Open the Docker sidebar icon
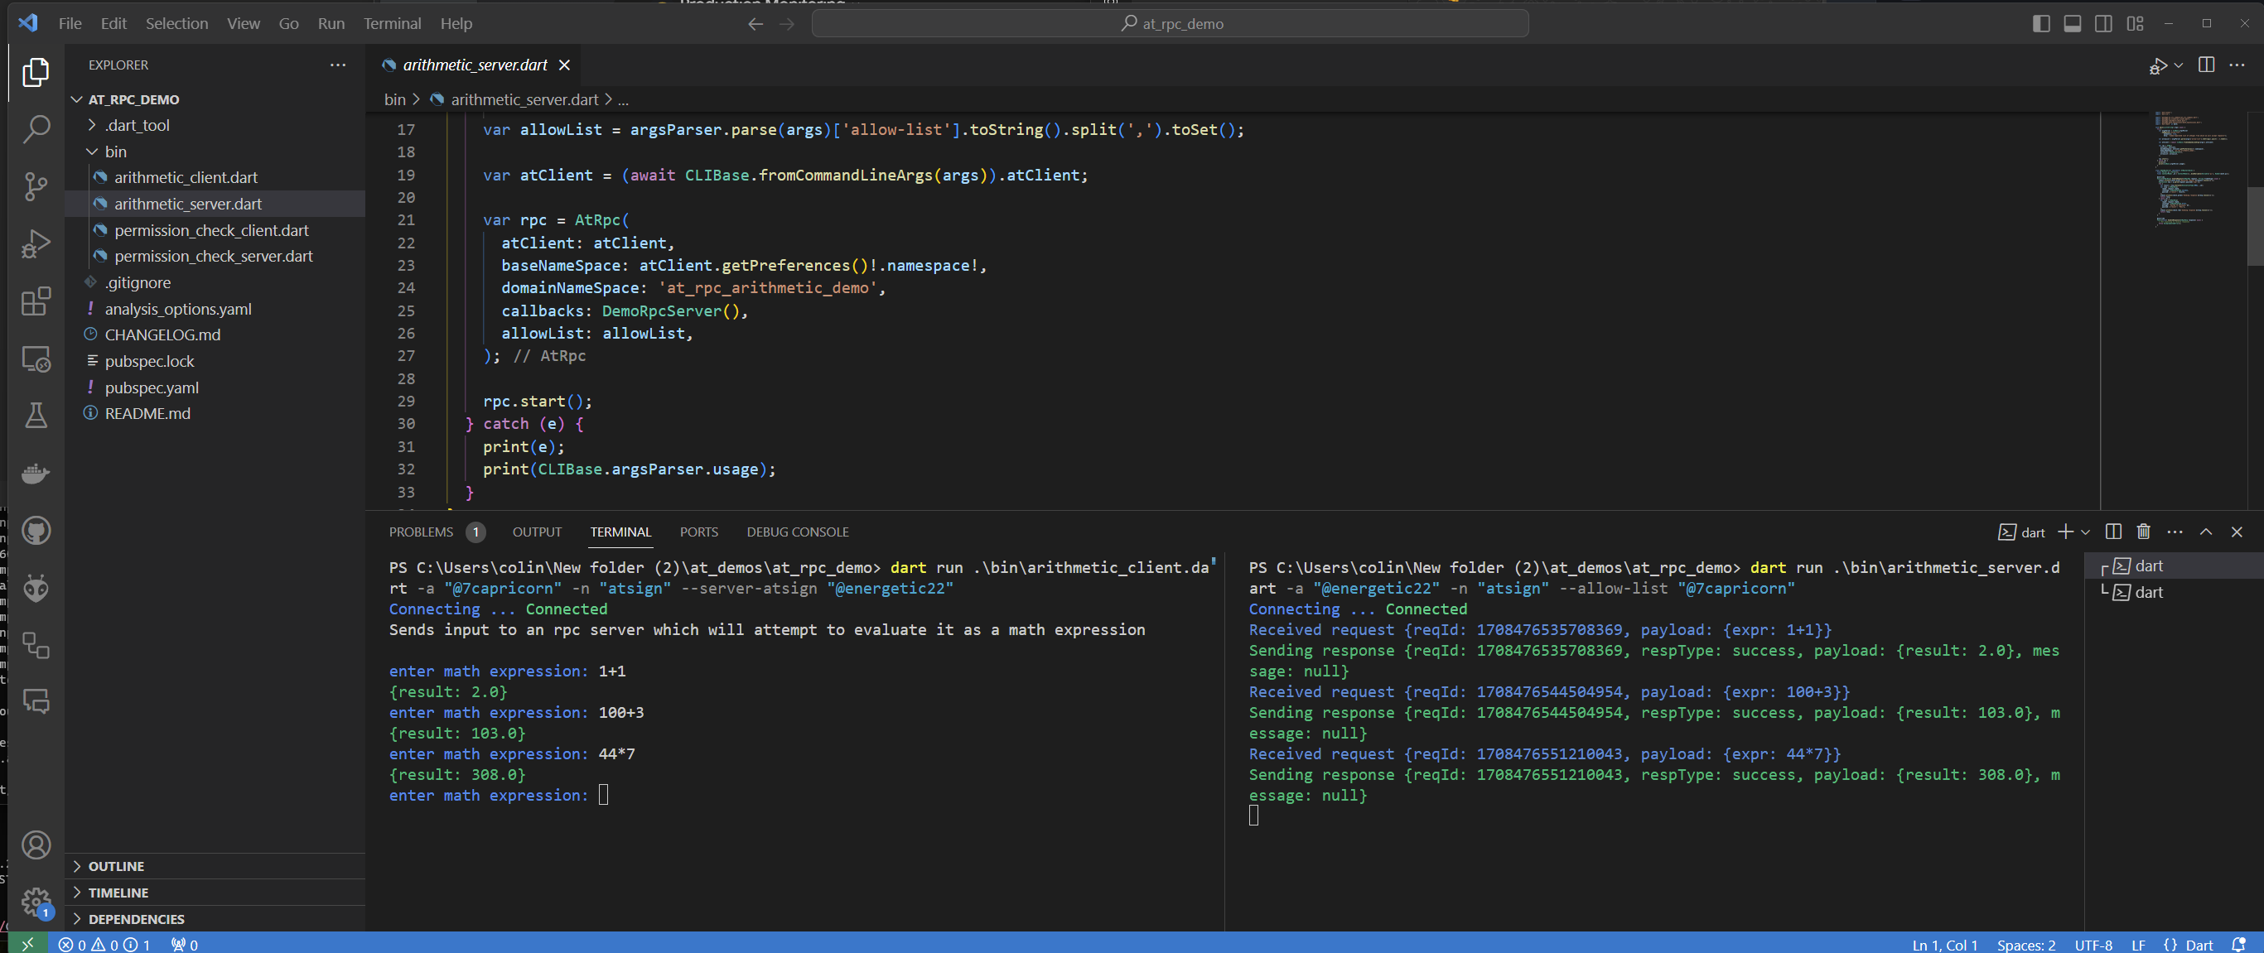2264x953 pixels. (x=35, y=474)
